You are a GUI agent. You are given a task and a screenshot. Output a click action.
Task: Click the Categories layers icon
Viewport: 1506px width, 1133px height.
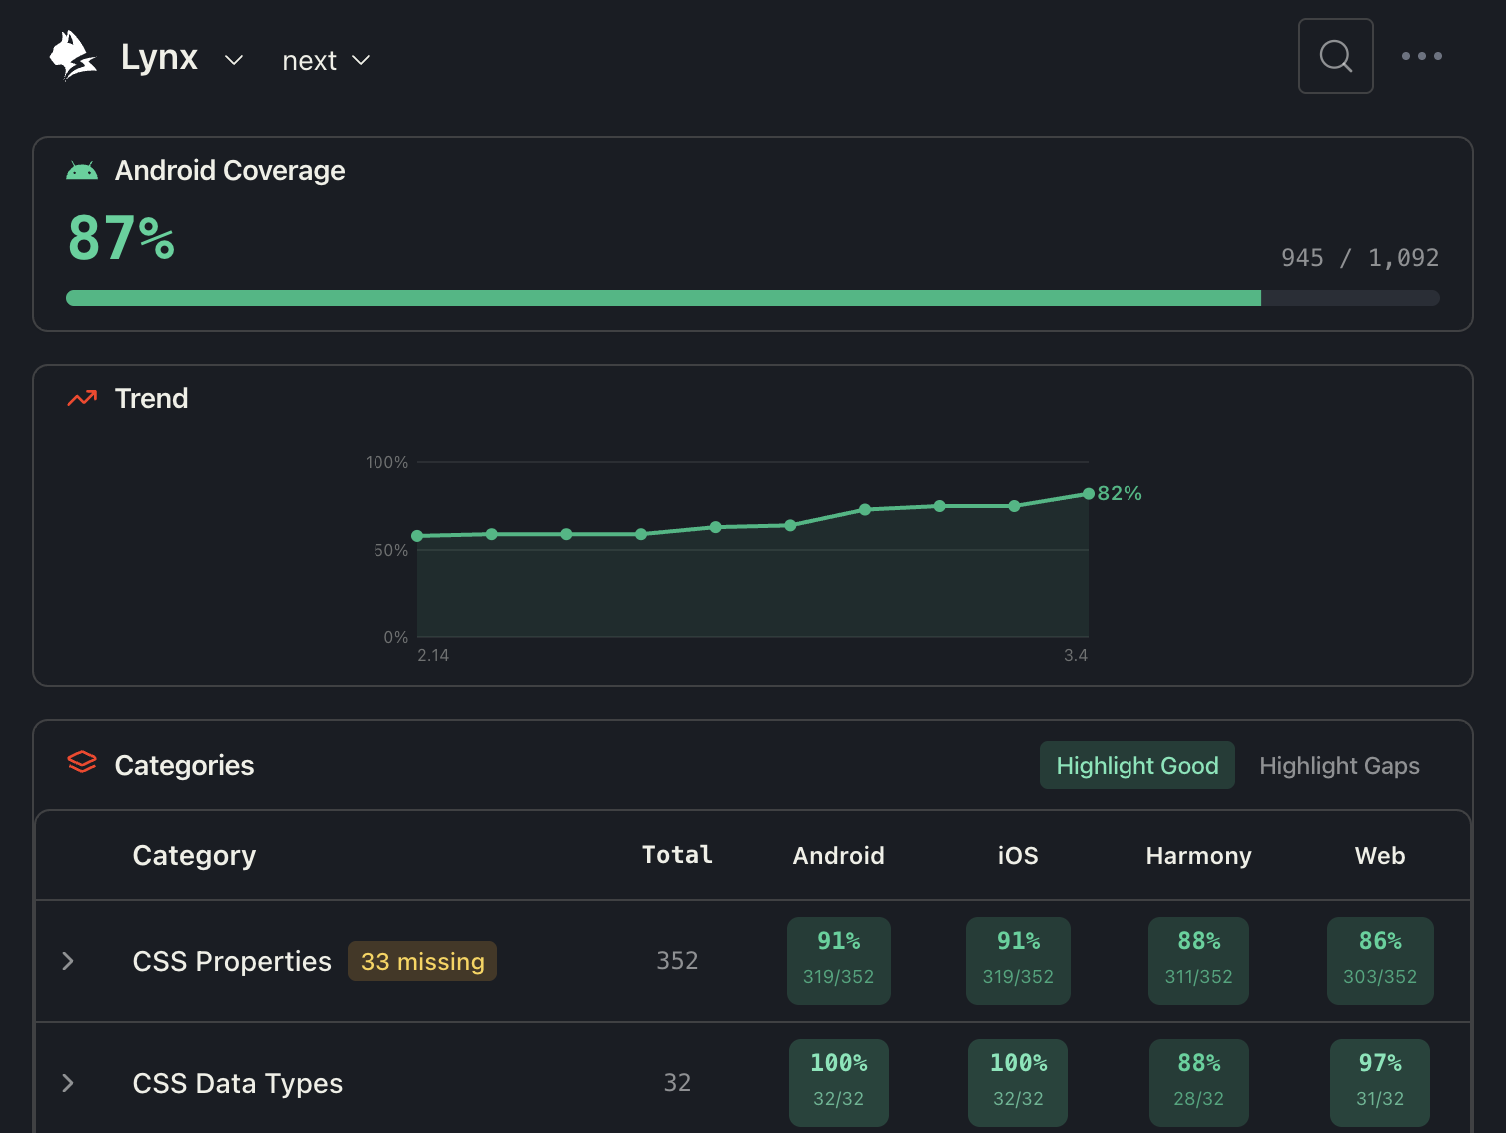click(82, 764)
